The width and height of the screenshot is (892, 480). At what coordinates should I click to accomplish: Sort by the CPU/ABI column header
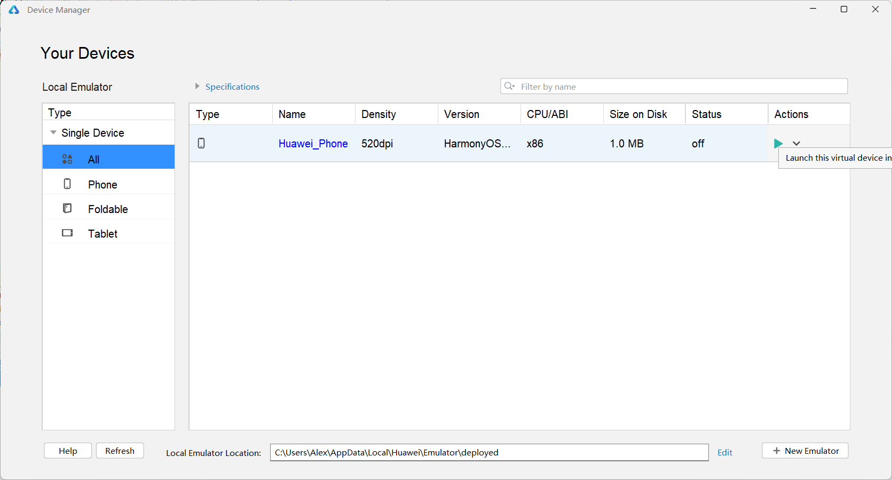562,114
